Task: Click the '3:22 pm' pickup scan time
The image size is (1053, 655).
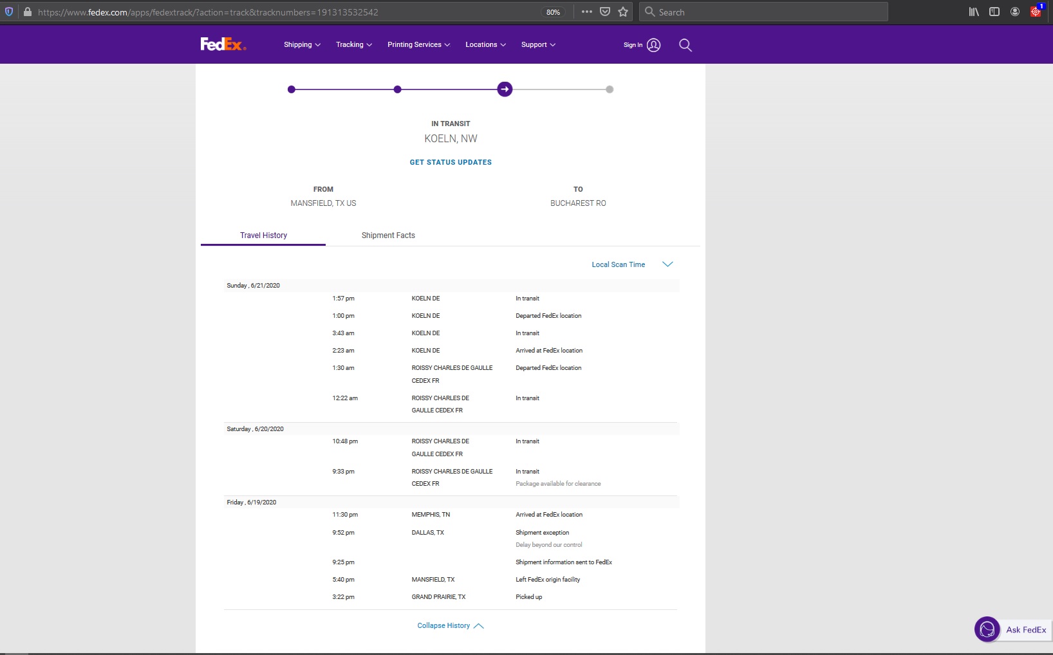Action: click(343, 597)
